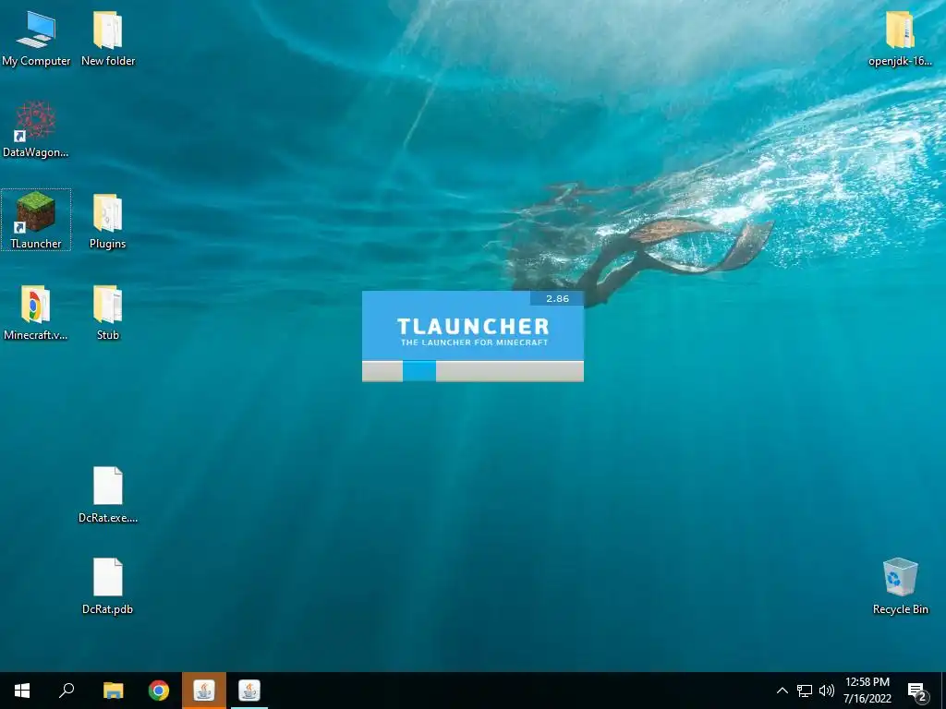Image resolution: width=946 pixels, height=709 pixels.
Task: Open the Windows Start menu
Action: (22, 691)
